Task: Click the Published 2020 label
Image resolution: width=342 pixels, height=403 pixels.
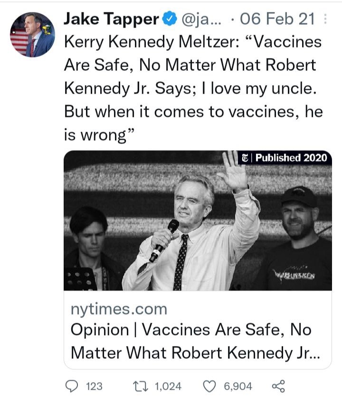Action: coord(291,158)
